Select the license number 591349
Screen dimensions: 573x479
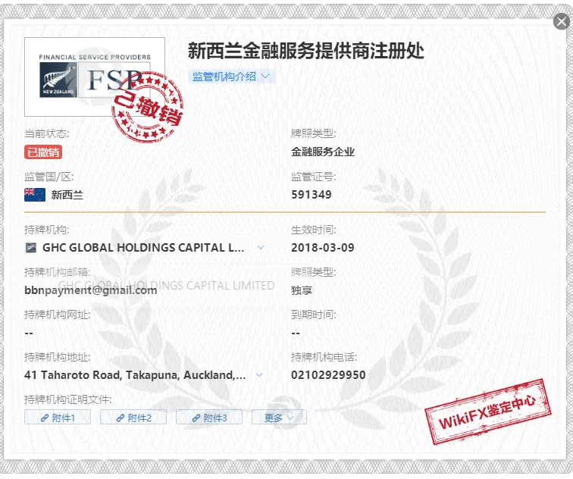pos(312,195)
